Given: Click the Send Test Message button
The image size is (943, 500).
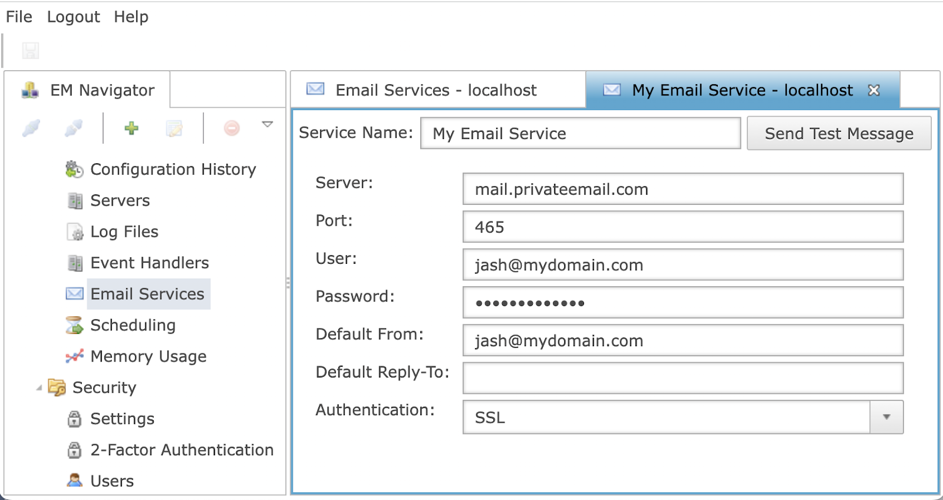Looking at the screenshot, I should point(839,133).
